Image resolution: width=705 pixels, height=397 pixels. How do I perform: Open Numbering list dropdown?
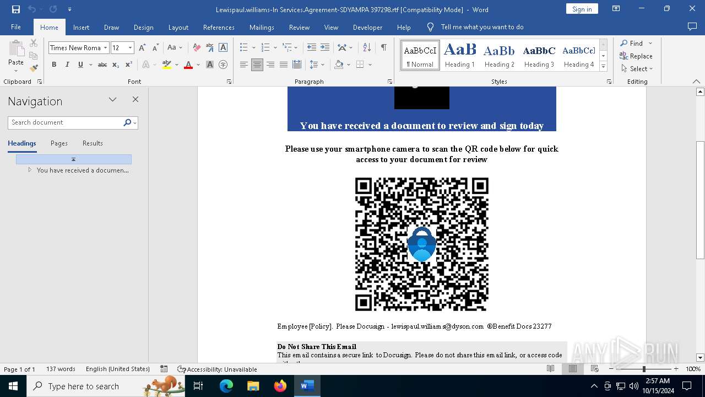(x=275, y=48)
